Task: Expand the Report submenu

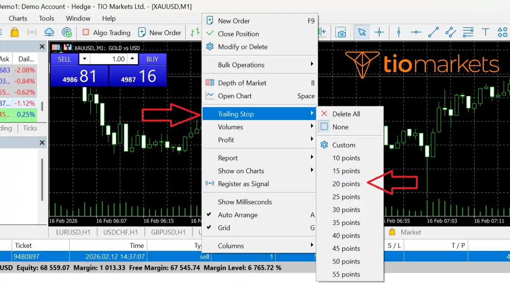Action: tap(228, 158)
